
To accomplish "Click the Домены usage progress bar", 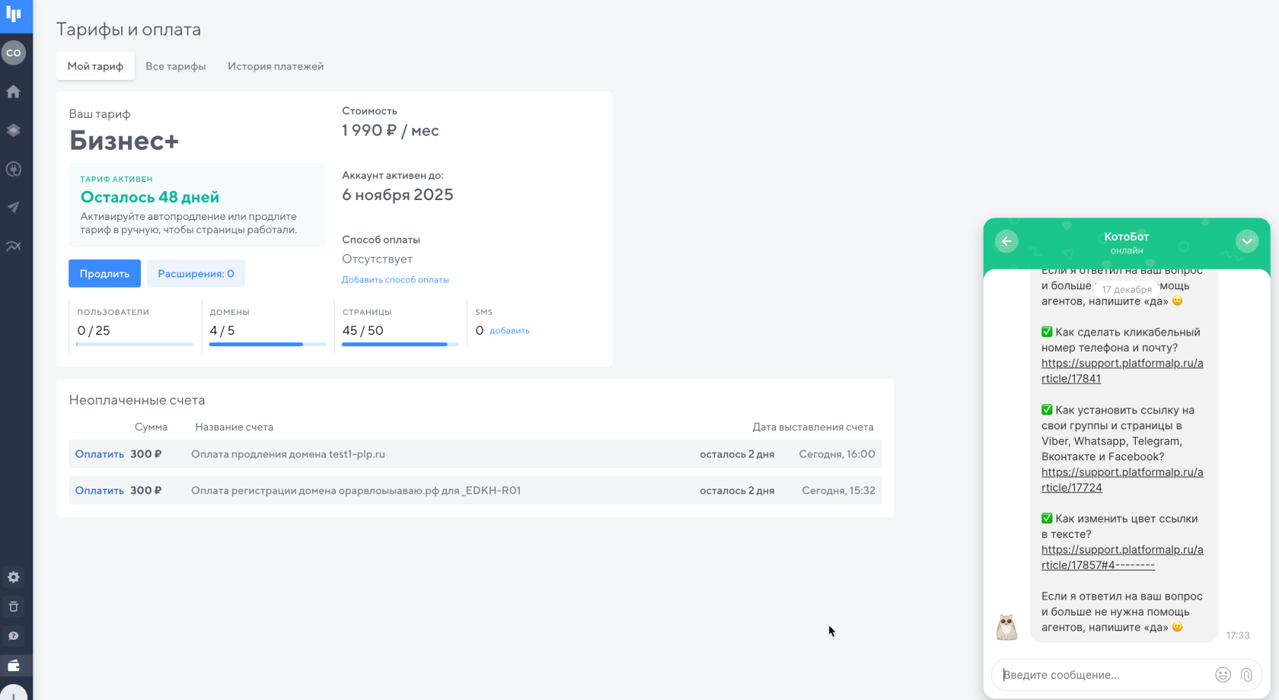I will [x=267, y=345].
